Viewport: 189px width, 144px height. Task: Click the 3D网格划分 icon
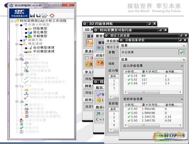(x=26, y=67)
